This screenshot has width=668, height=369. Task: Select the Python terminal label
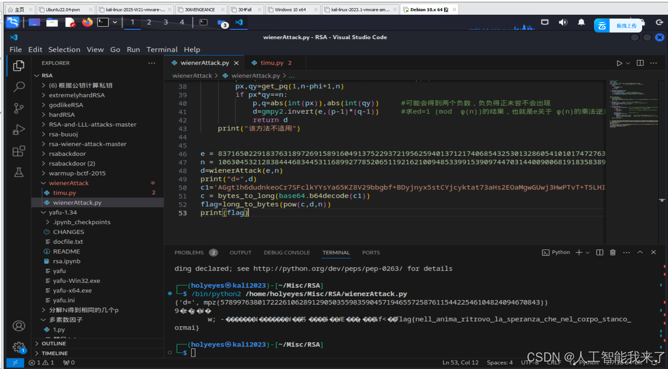[x=556, y=252]
